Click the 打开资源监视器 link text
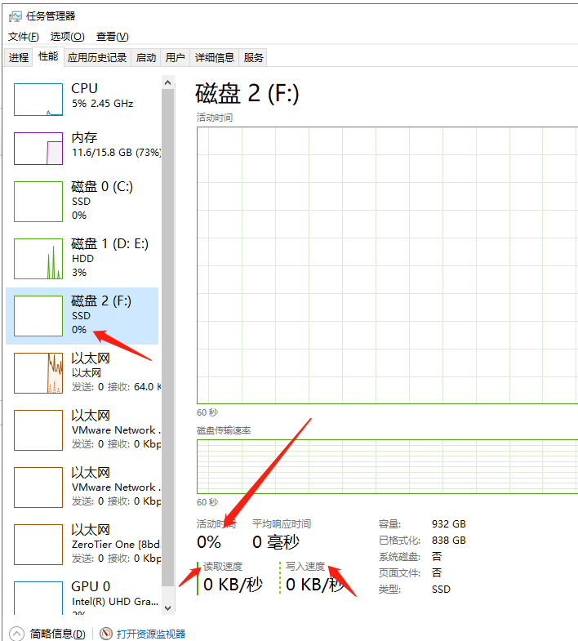 pos(151,634)
